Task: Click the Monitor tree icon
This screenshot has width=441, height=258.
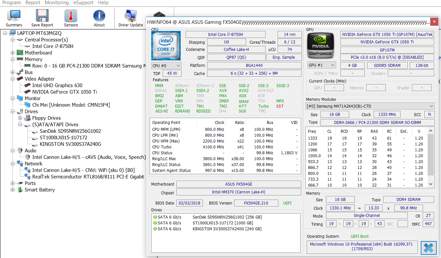Action: [x=20, y=98]
